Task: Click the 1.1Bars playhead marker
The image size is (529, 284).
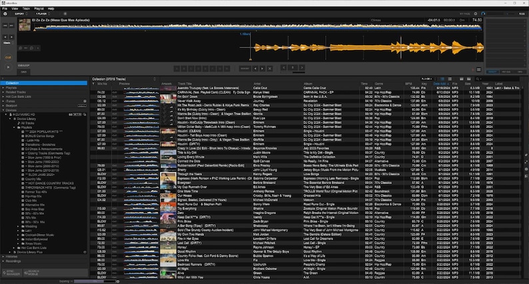Action: tap(245, 34)
